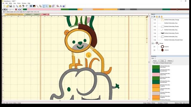This screenshot has width=191, height=107.
Task: Open the File menu
Action: tap(3, 3)
